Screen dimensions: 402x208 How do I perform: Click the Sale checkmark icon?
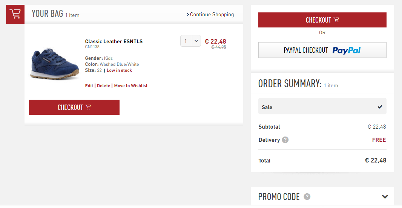tap(380, 107)
